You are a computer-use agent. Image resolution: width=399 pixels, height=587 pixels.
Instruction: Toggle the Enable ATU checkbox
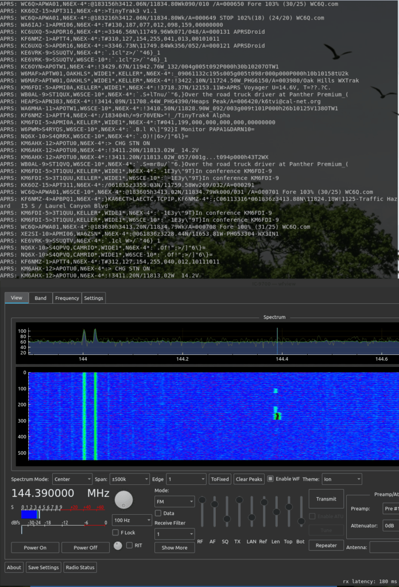312,516
